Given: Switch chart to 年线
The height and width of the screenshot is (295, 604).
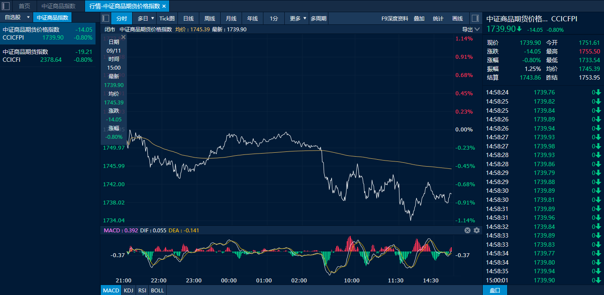Looking at the screenshot, I should pyautogui.click(x=253, y=18).
